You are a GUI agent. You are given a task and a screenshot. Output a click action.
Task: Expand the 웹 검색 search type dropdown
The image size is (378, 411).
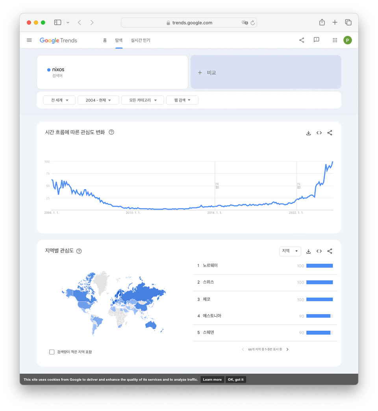182,100
